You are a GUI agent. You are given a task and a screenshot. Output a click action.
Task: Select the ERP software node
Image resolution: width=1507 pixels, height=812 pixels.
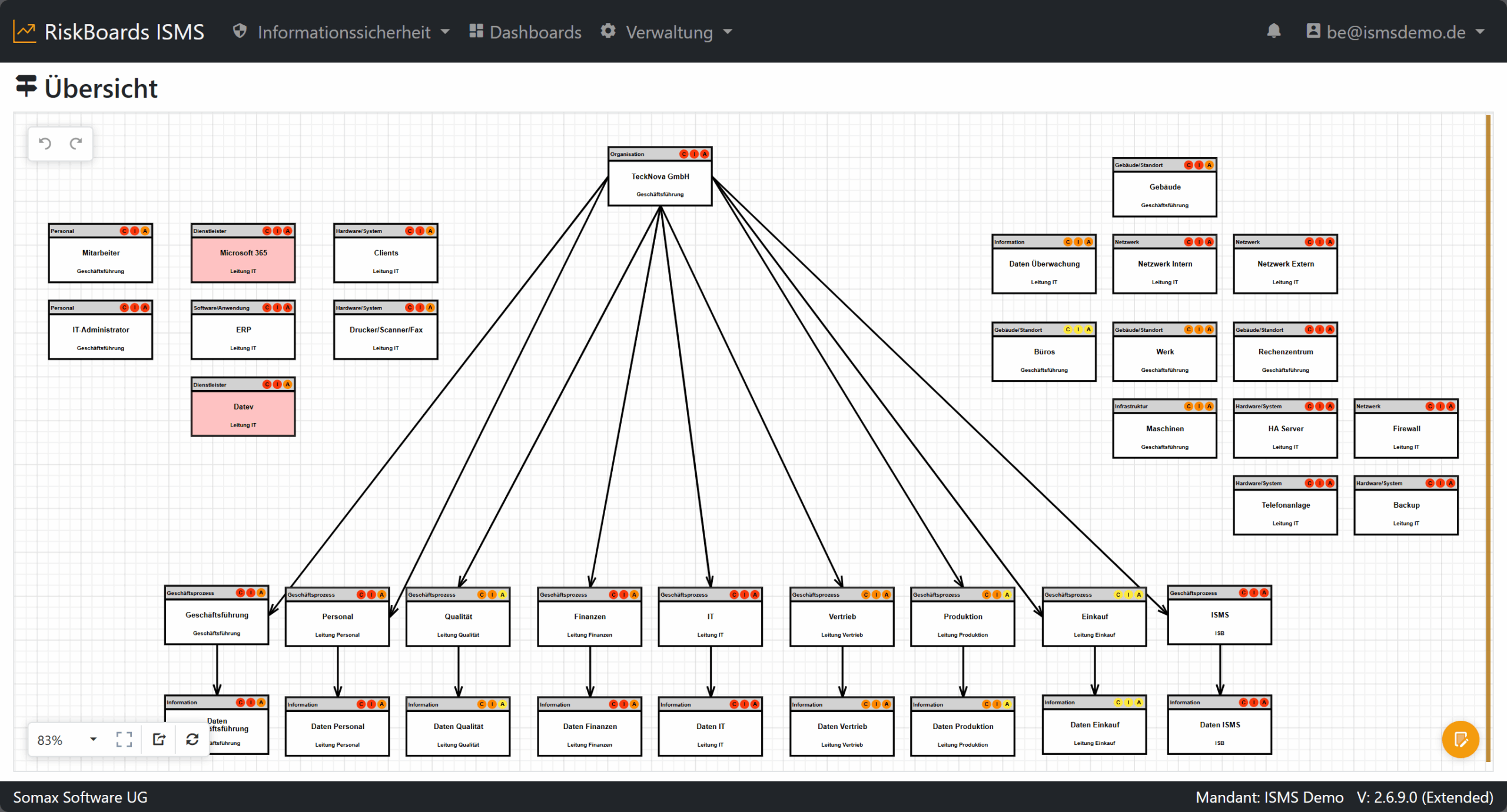[243, 330]
